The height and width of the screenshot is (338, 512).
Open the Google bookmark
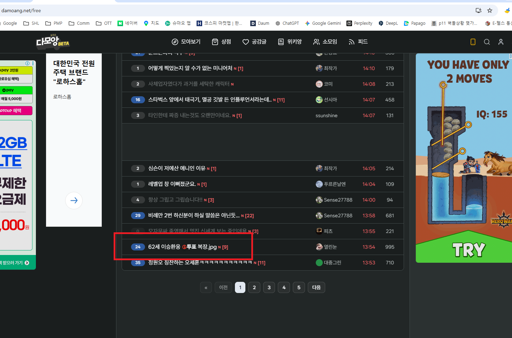pyautogui.click(x=10, y=23)
